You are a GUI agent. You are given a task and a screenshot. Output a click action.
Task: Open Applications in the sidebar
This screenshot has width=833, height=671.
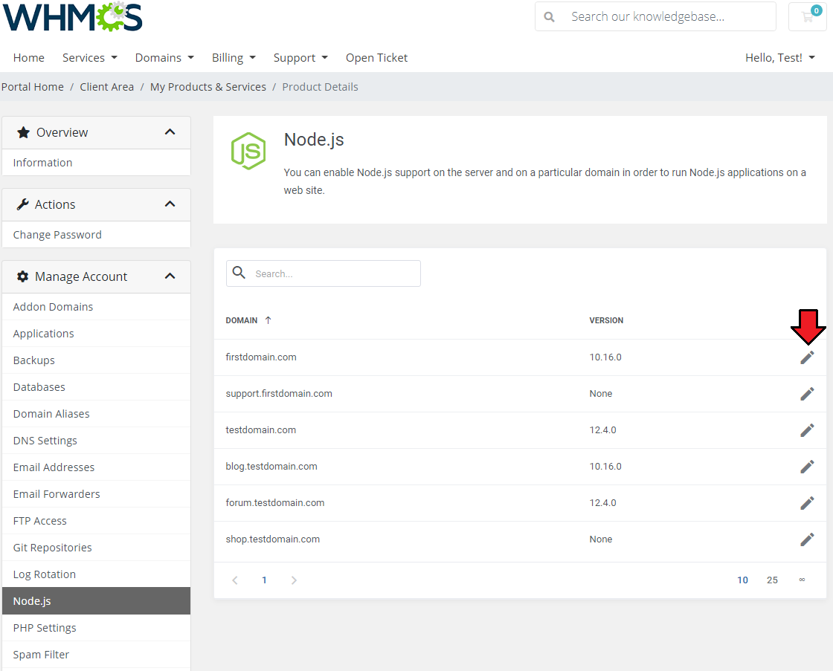(96, 334)
